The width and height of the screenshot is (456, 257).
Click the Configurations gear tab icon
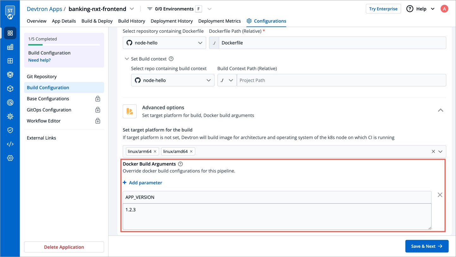[249, 21]
